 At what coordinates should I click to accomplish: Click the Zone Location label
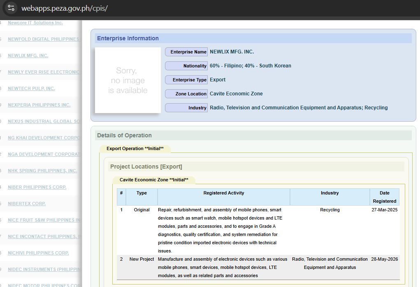coord(186,94)
